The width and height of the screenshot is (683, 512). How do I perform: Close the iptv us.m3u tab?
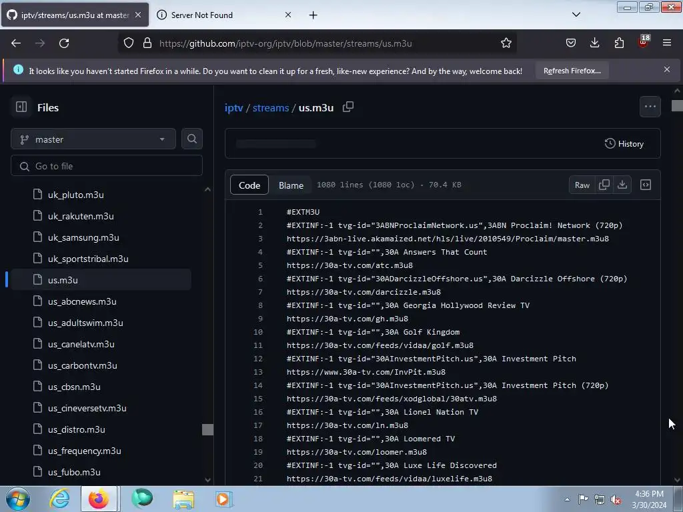pos(138,15)
